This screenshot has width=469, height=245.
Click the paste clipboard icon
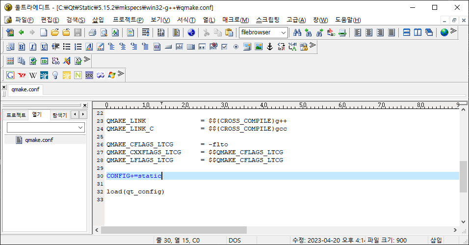[x=229, y=32]
